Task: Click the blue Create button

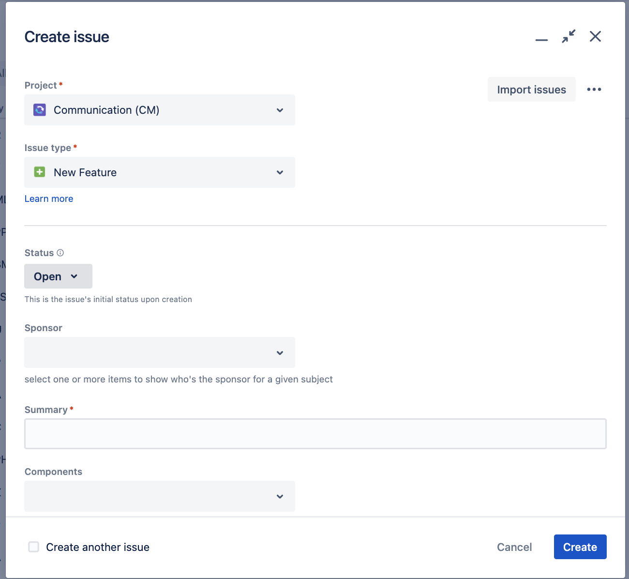Action: (x=580, y=547)
